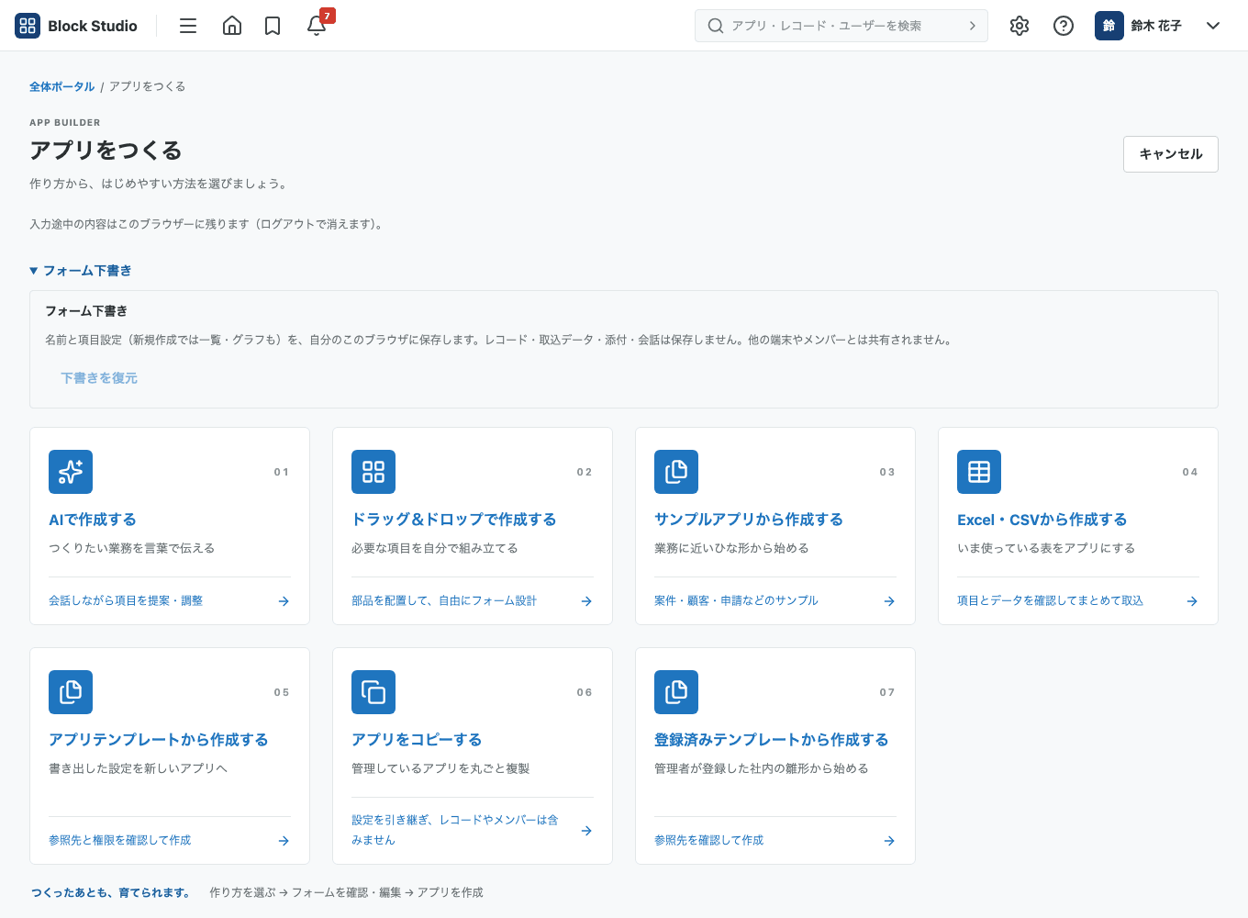Screen dimensions: 1248x918
Task: Open アプリテンプレートから作成する title link
Action: pos(159,740)
